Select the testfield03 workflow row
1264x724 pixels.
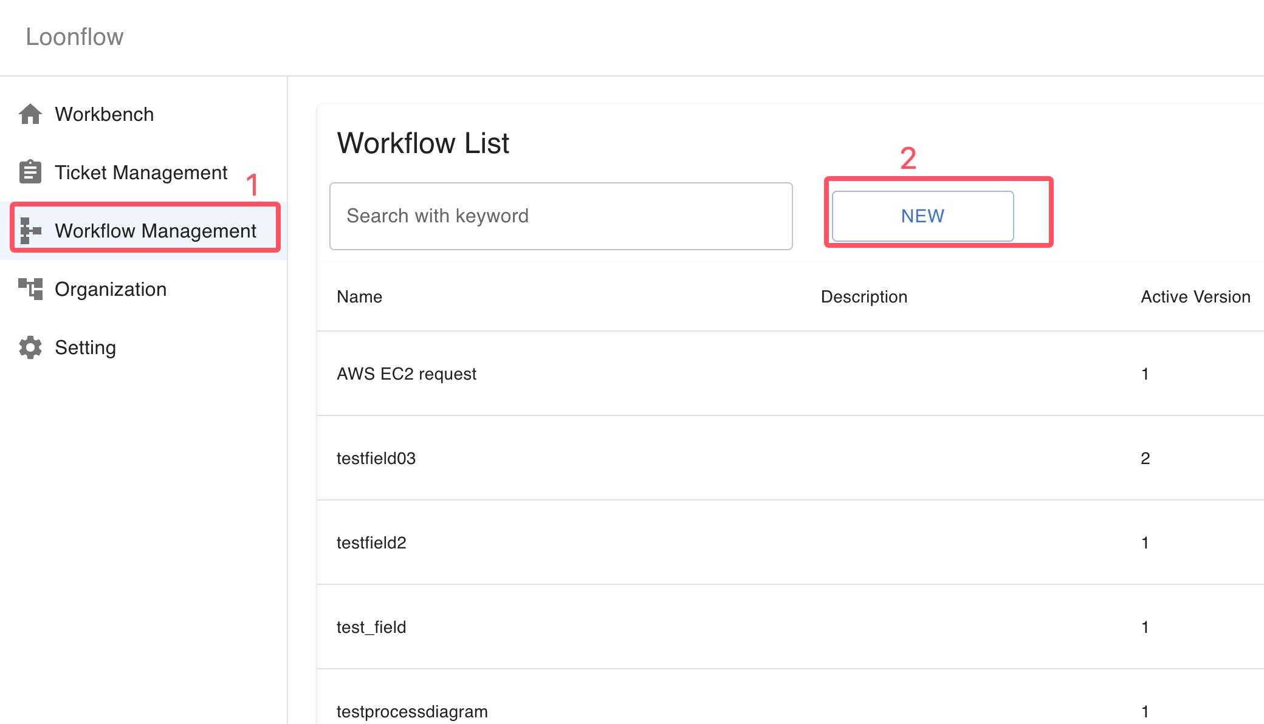[x=790, y=458]
